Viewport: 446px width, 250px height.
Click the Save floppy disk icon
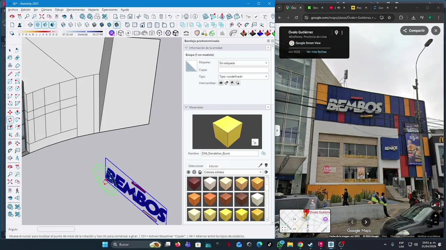(x=130, y=16)
